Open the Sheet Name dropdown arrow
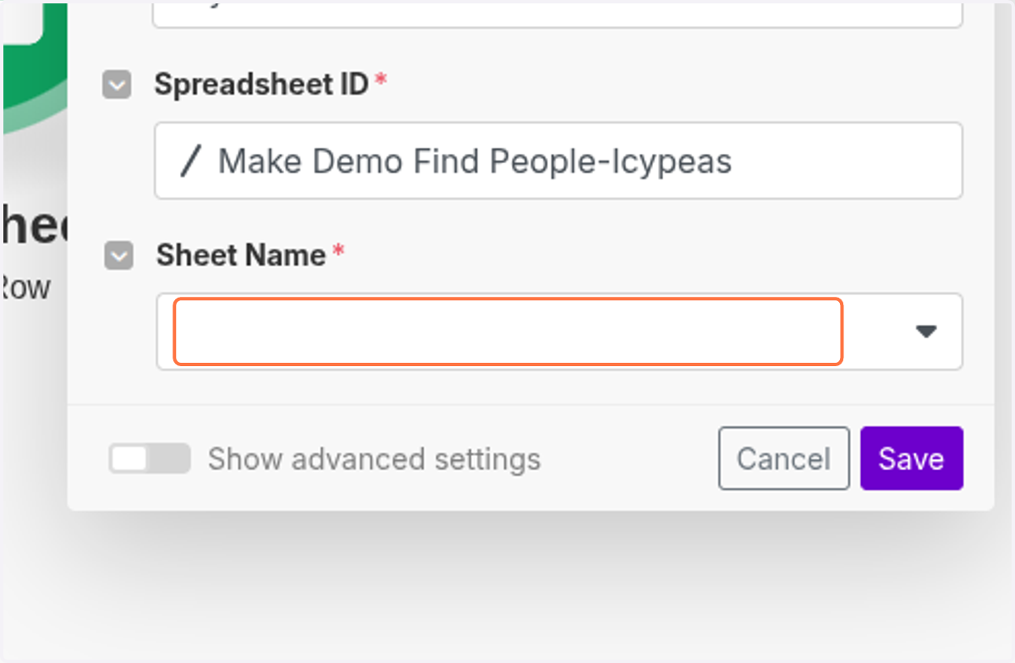 927,331
